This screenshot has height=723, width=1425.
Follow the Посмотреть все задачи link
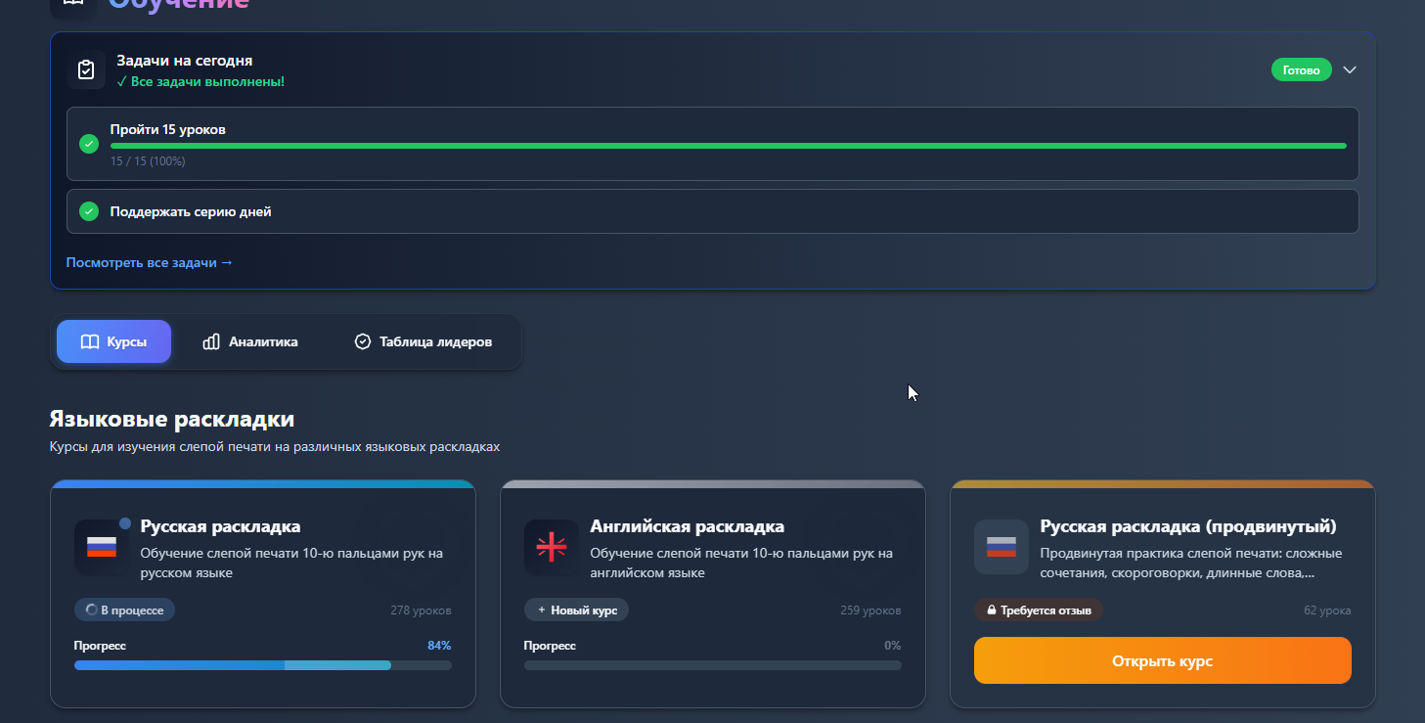coord(150,262)
